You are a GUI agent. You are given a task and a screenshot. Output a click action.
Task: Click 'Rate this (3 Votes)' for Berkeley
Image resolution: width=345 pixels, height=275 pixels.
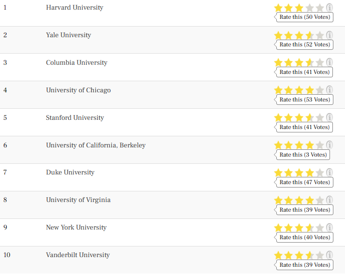pos(302,155)
